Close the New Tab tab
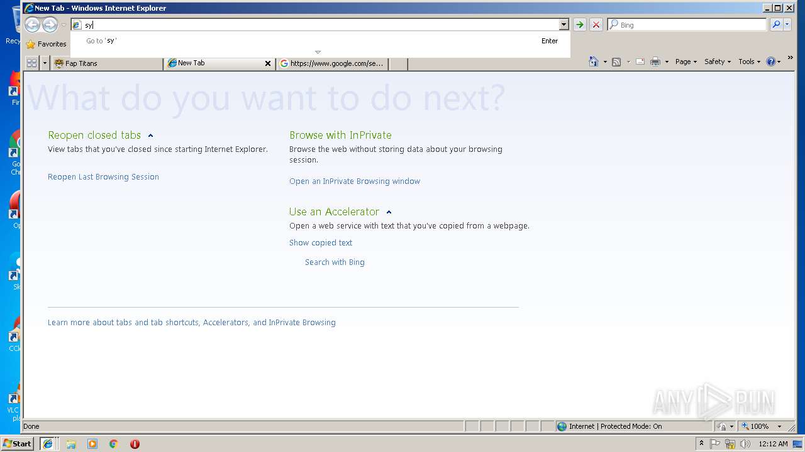 coord(268,63)
